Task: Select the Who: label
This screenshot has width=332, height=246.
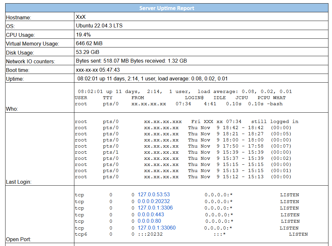Action: tap(12, 109)
